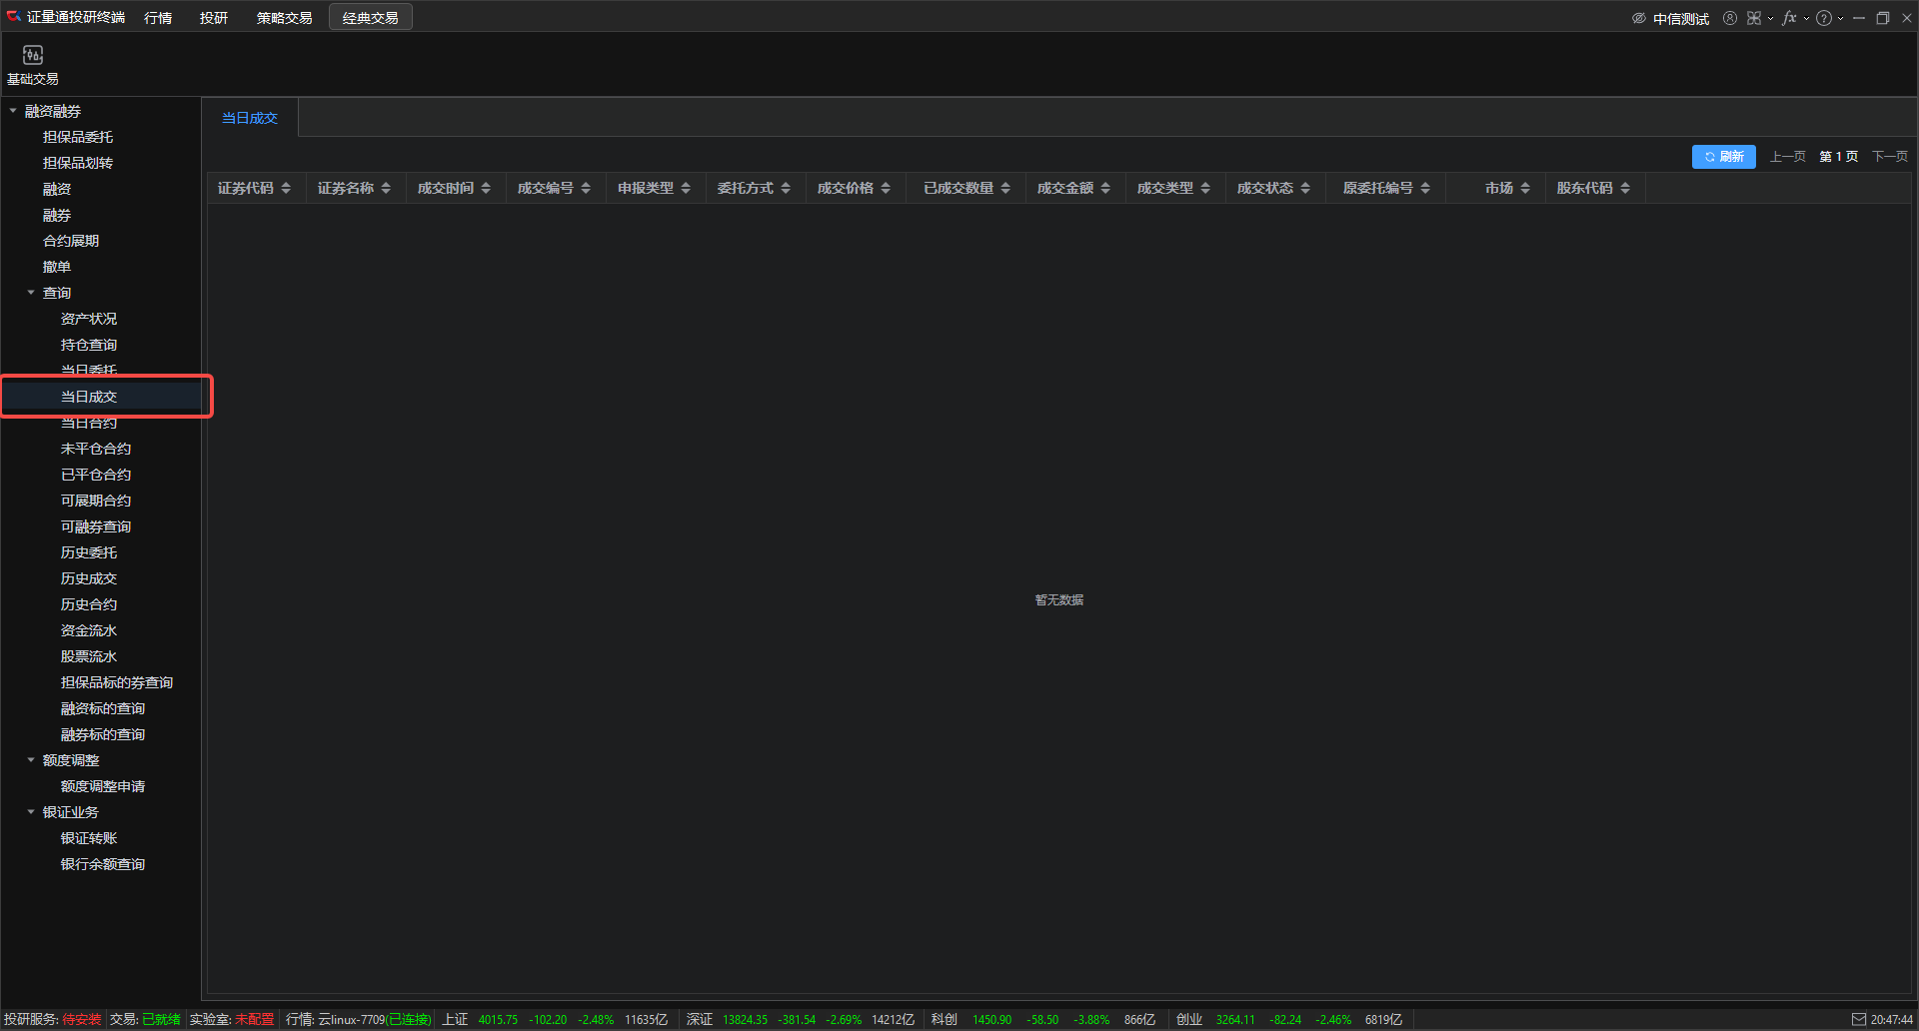Collapse the 融资融券 tree node
This screenshot has height=1031, width=1919.
point(13,111)
